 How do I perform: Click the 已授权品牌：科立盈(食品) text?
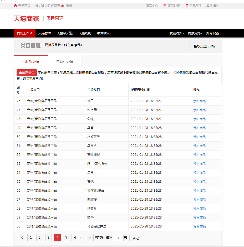coord(63,45)
